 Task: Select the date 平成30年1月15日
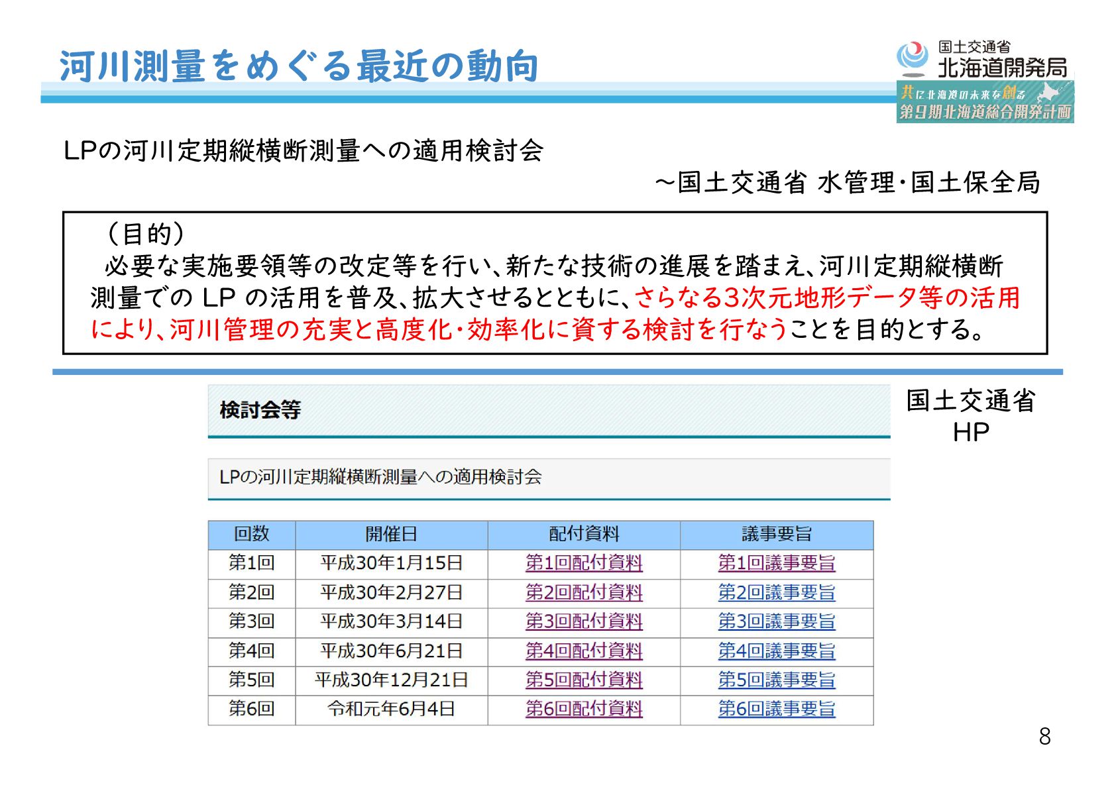(x=391, y=563)
